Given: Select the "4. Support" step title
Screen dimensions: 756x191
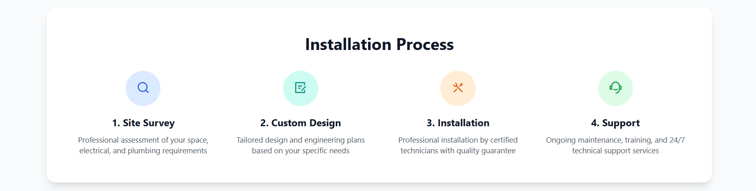Looking at the screenshot, I should pyautogui.click(x=615, y=123).
